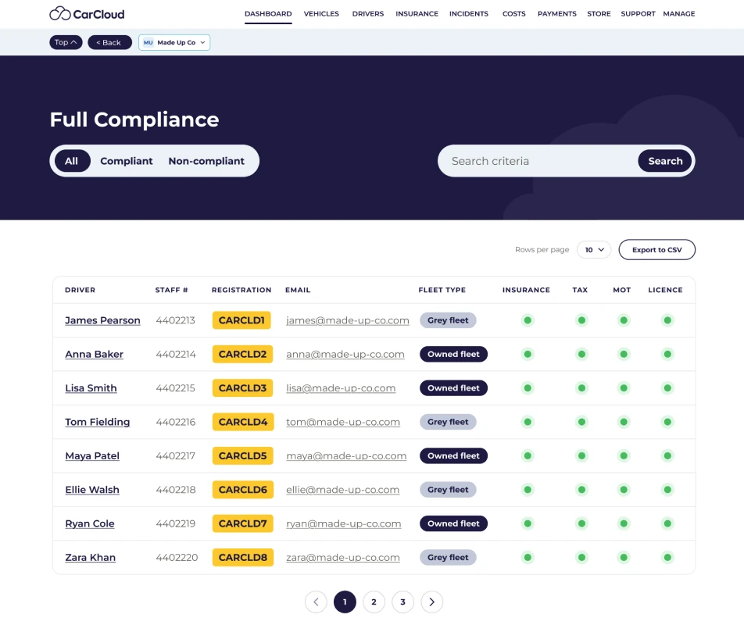Open the Made Up Co company selector

174,42
